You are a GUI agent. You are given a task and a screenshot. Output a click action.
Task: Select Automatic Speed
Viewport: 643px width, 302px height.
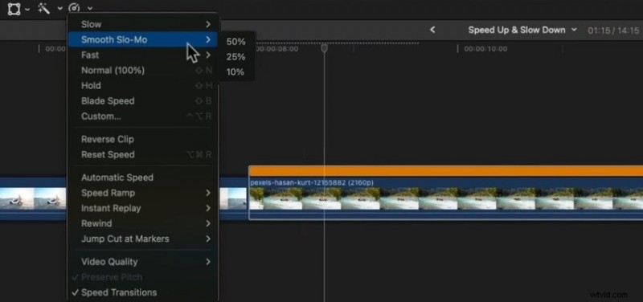pyautogui.click(x=143, y=178)
